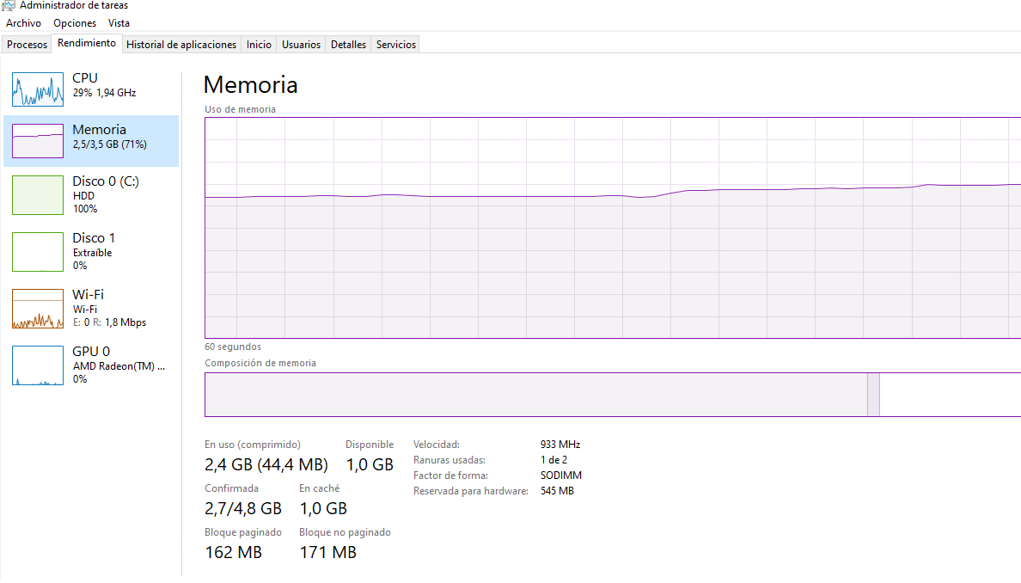Screen dimensions: 1021x583
Task: Switch to the Procesos tab
Action: pyautogui.click(x=27, y=45)
